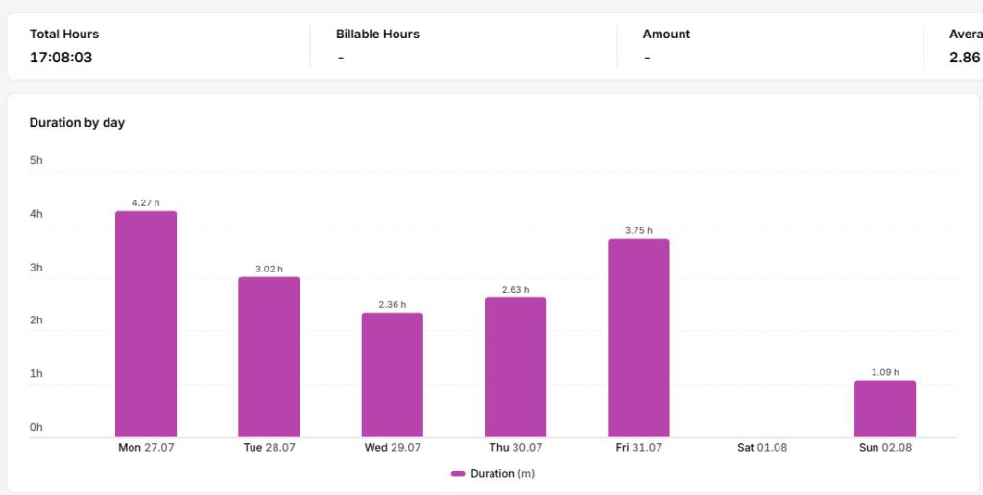983x495 pixels.
Task: Click the Tuesday 28.07 bar
Action: 269,357
